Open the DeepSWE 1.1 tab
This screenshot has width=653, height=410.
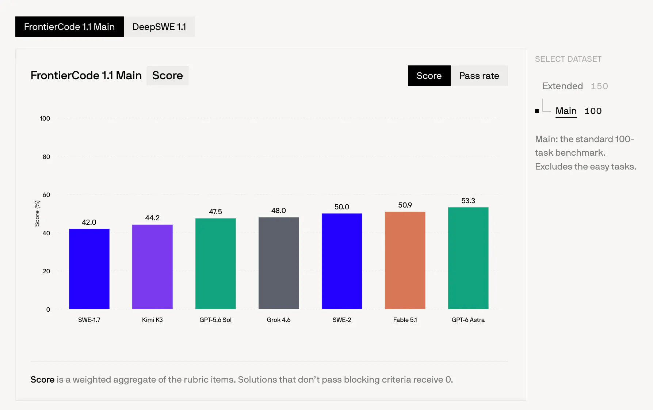(159, 27)
